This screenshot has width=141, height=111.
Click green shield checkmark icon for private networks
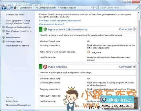[x=45, y=29]
